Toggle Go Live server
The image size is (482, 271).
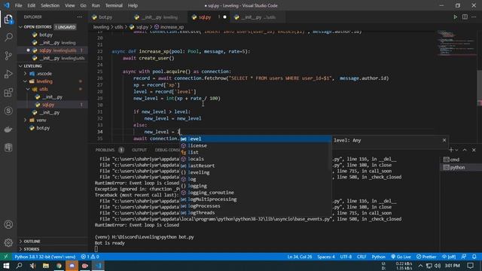click(401, 257)
